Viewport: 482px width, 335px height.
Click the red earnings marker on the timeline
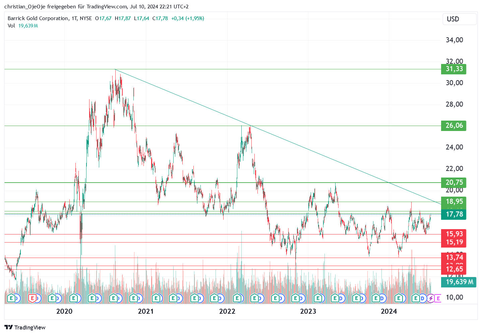pyautogui.click(x=32, y=298)
